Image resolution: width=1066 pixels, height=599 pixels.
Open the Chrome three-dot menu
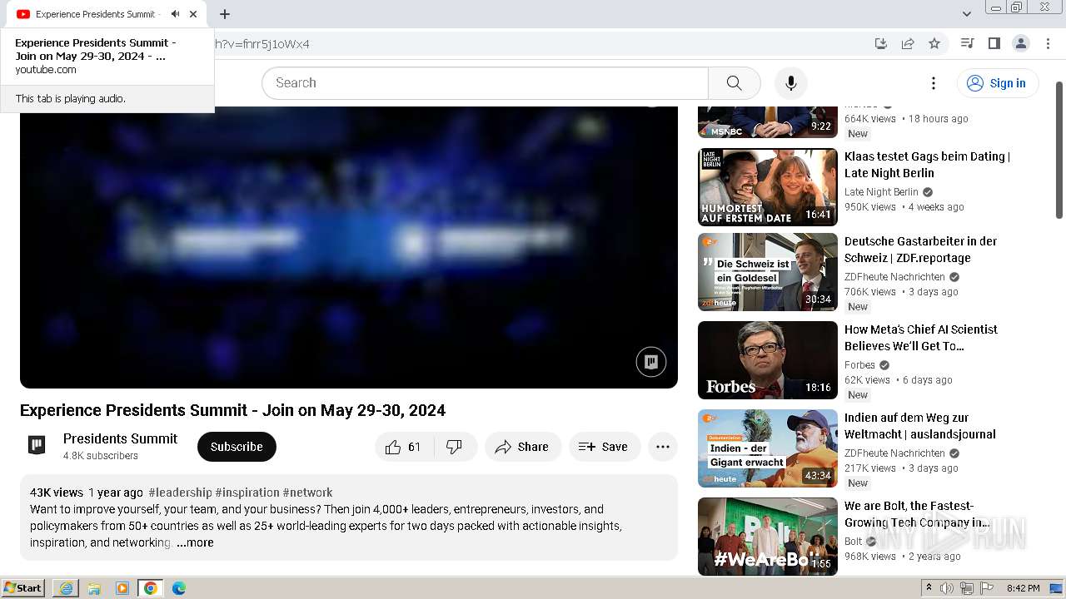coord(1046,43)
